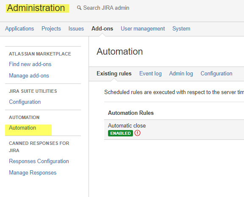Open the Projects admin tab

pyautogui.click(x=51, y=29)
